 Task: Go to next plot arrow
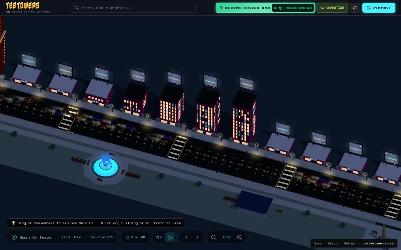tap(197, 237)
